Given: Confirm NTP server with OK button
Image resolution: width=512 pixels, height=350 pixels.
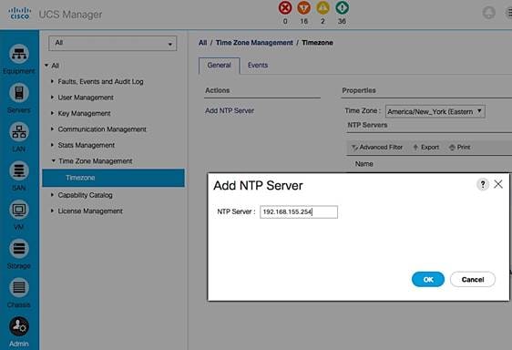Looking at the screenshot, I should (x=428, y=280).
